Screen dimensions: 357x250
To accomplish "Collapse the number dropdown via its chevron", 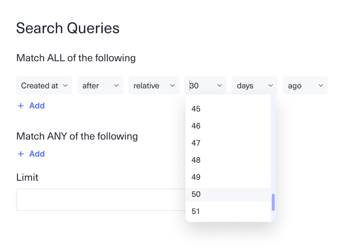I will [219, 86].
